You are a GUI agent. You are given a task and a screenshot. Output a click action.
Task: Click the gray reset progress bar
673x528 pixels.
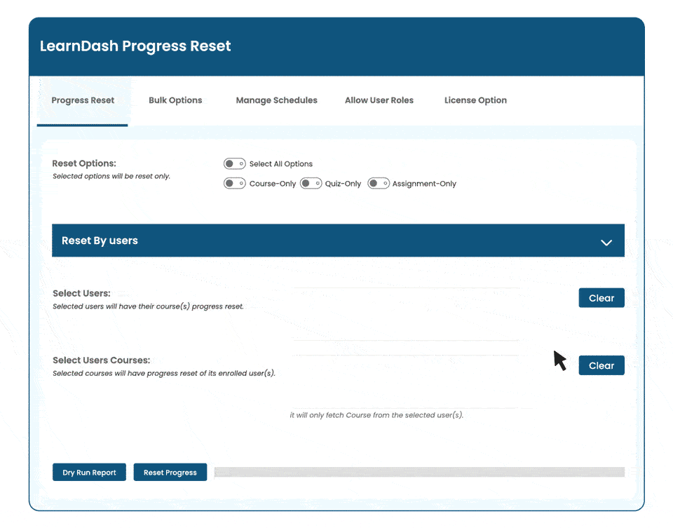click(x=419, y=472)
